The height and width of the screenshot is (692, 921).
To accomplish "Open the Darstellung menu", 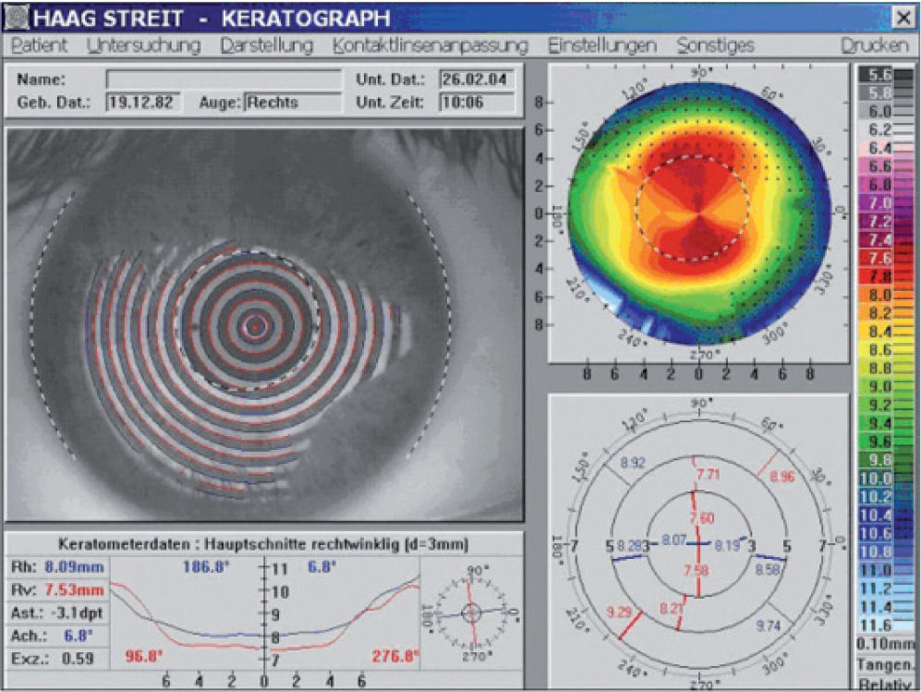I will [x=266, y=45].
